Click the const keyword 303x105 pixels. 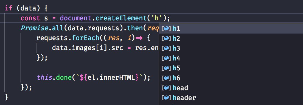coord(30,18)
